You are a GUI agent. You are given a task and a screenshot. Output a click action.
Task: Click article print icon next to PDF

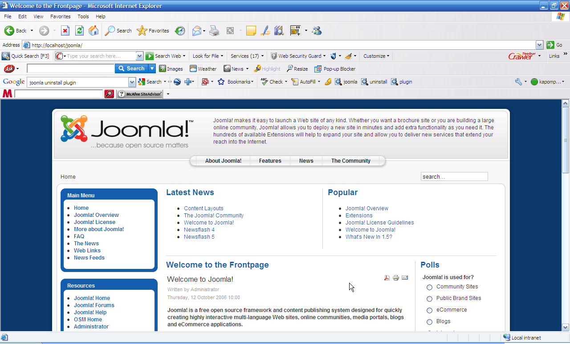click(396, 278)
